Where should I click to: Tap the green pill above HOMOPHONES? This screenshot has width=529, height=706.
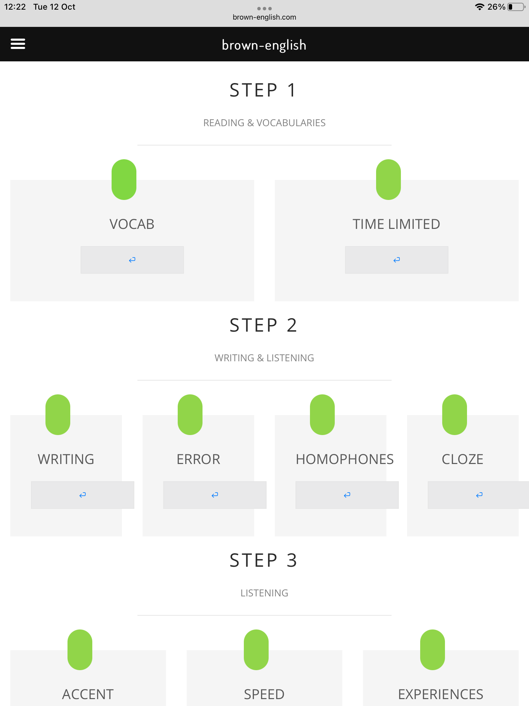pos(322,415)
